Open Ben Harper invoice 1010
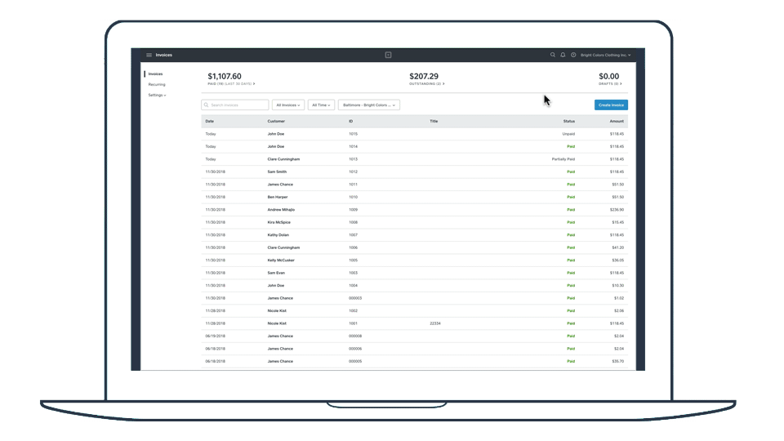Image resolution: width=784 pixels, height=441 pixels. click(x=415, y=197)
